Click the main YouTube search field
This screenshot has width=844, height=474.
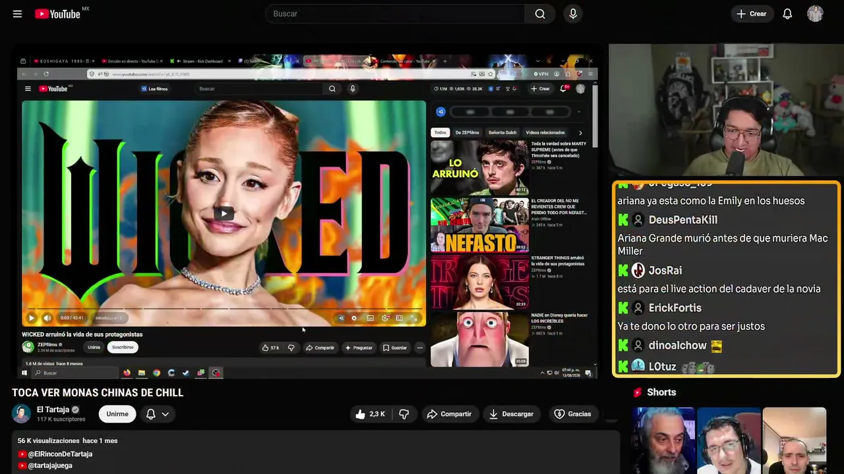394,14
